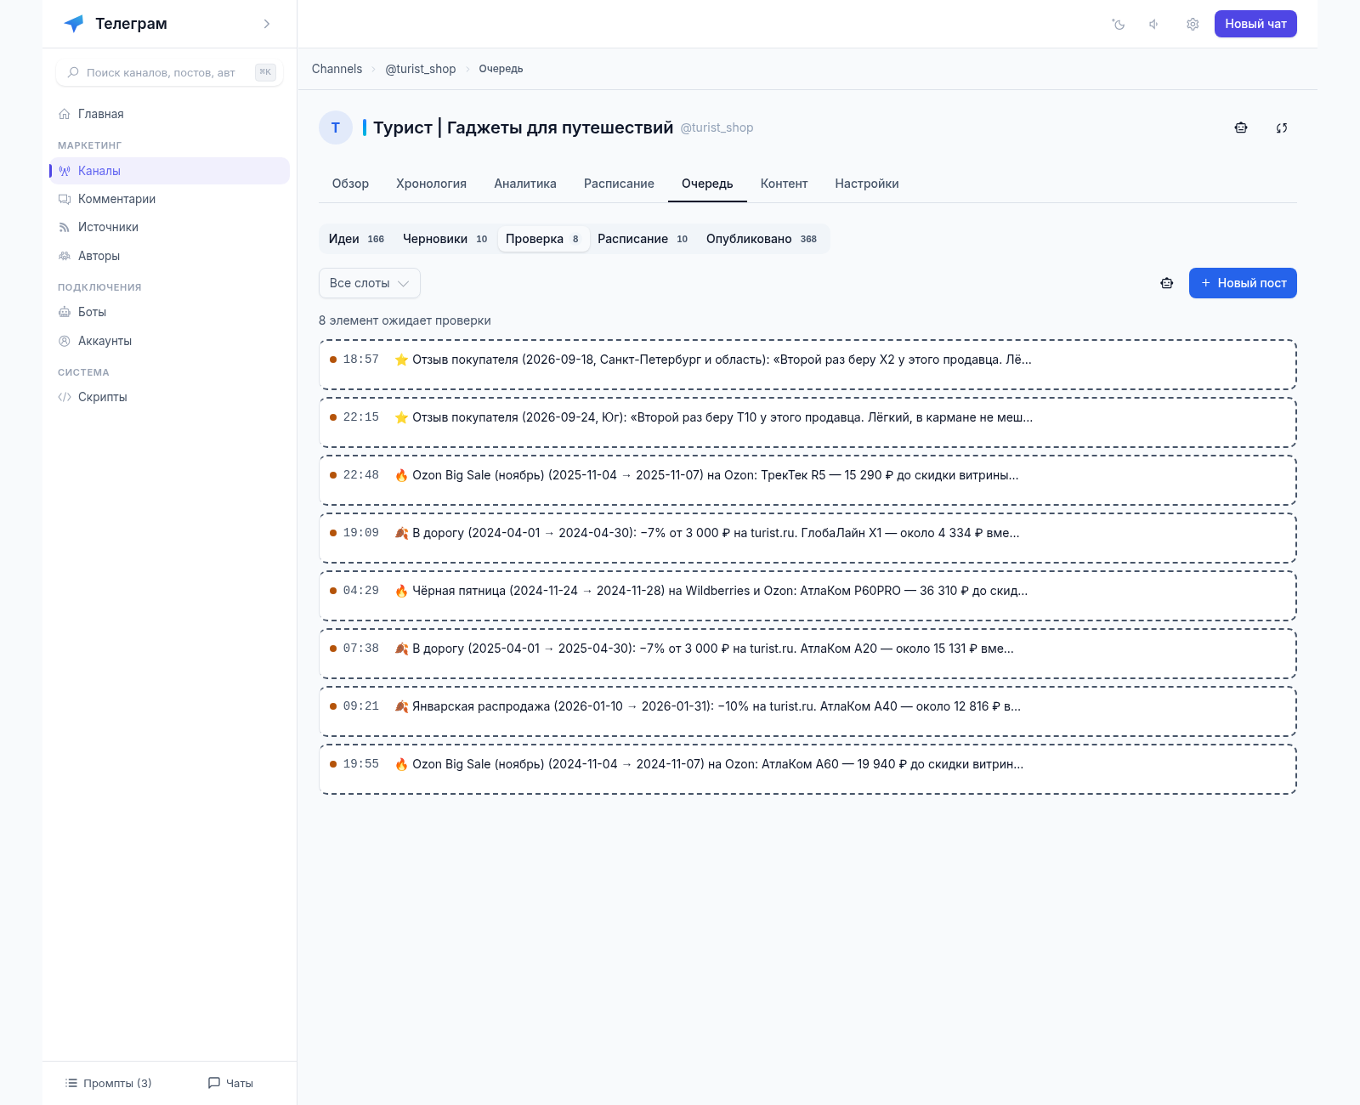Show Идеи queue filter with 166 items
Viewport: 1360px width, 1105px height.
[357, 239]
